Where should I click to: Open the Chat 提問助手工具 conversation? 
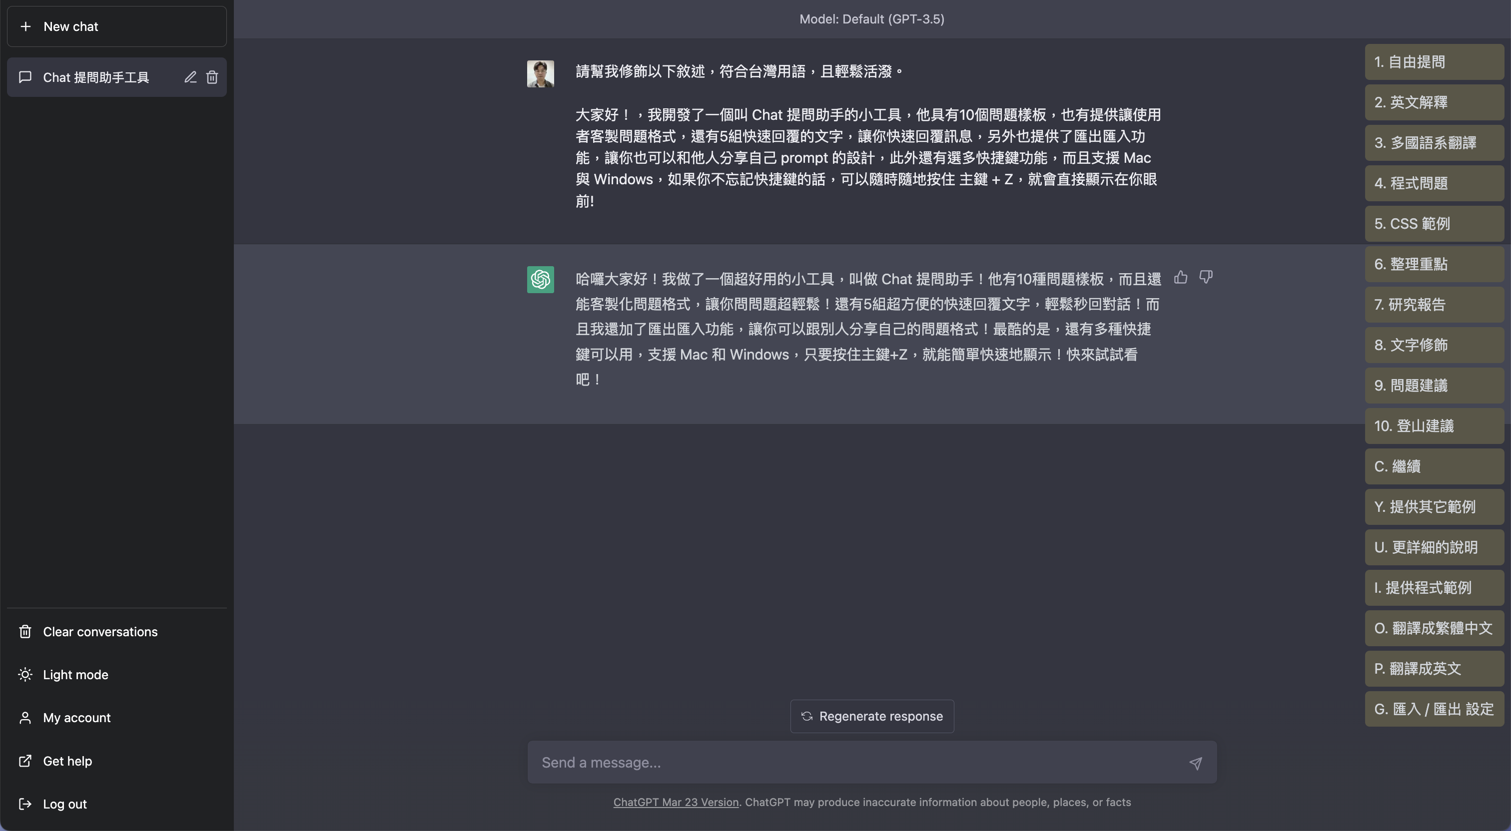click(96, 77)
